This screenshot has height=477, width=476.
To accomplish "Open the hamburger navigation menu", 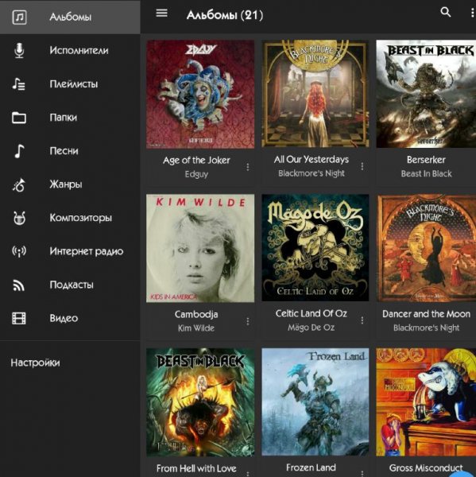I will click(162, 13).
